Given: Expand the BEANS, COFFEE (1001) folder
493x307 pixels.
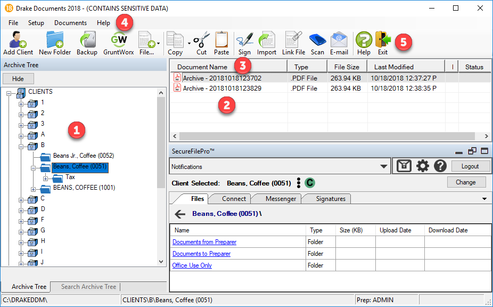Looking at the screenshot, I should pos(33,189).
